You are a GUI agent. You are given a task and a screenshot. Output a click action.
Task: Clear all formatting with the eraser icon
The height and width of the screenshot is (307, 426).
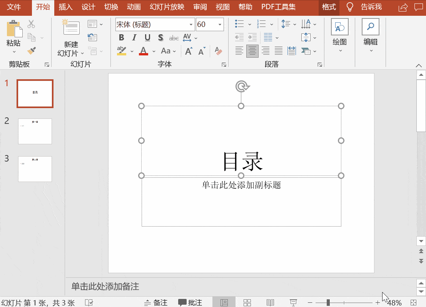pos(218,50)
